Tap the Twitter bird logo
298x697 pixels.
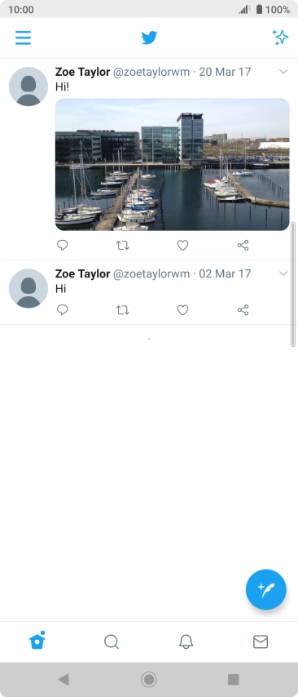click(149, 38)
